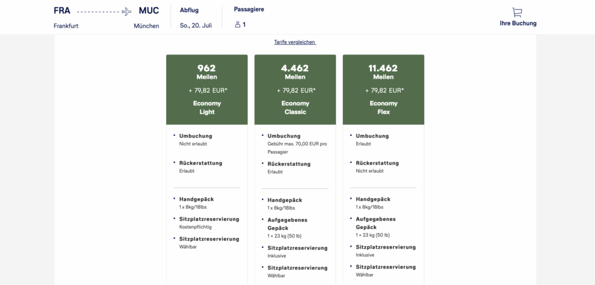The height and width of the screenshot is (285, 595).
Task: Click the 11.462 Meilen price
Action: coord(383,72)
